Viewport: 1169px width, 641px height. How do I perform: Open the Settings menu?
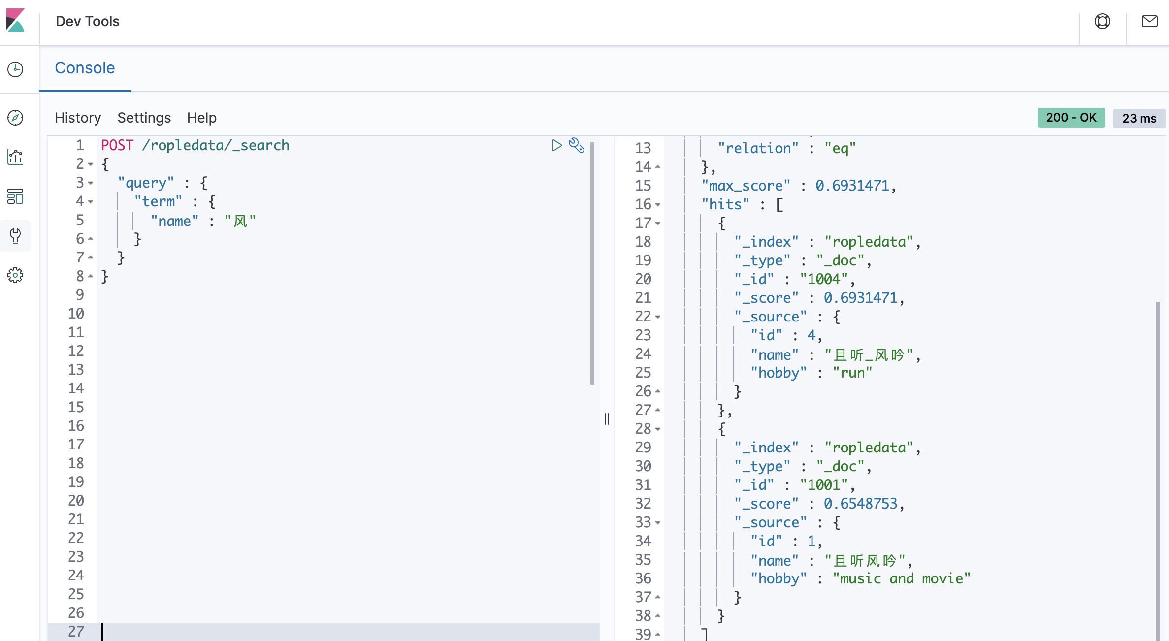coord(144,118)
